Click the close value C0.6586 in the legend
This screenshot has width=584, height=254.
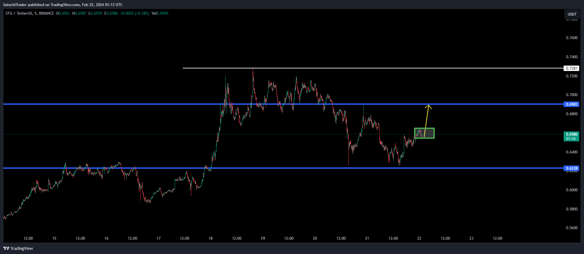pyautogui.click(x=111, y=13)
